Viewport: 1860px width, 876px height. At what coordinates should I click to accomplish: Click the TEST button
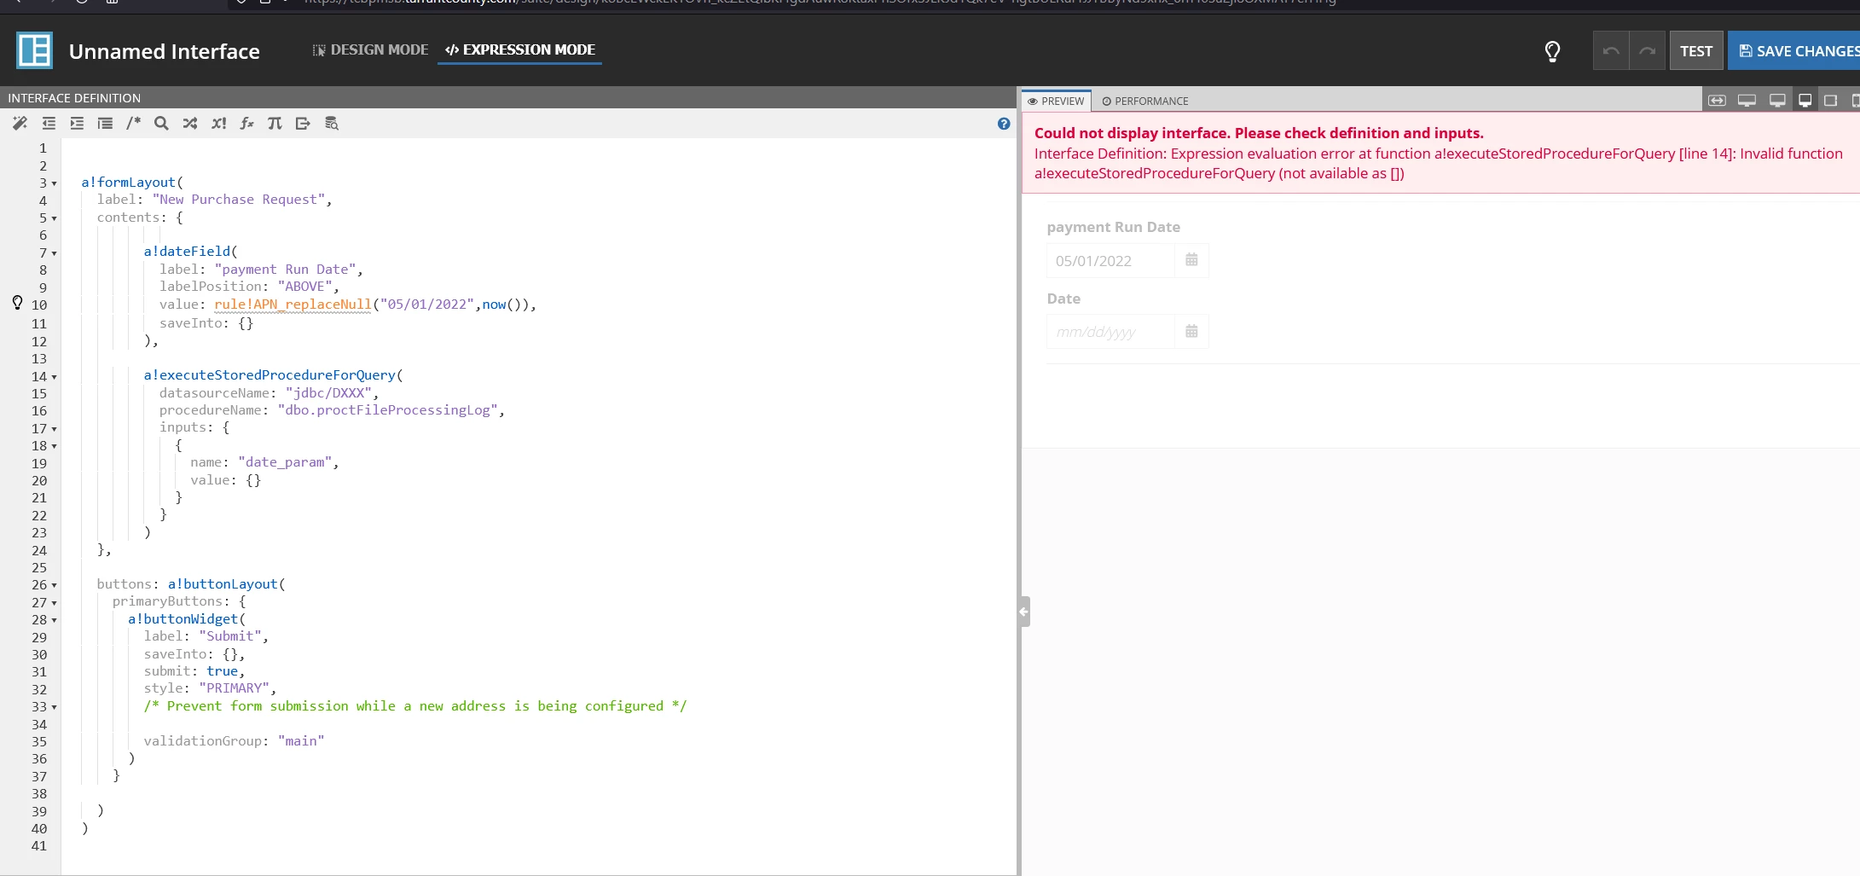(x=1696, y=51)
